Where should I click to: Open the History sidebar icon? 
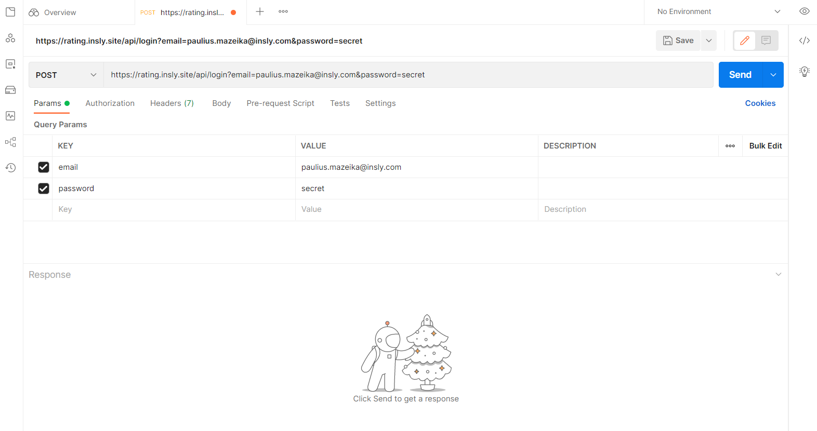point(10,168)
